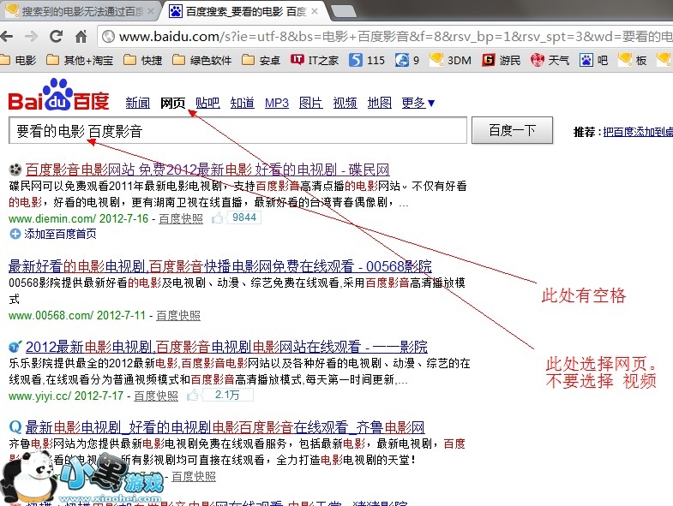Open 百度快照 for www.diemin.com result
This screenshot has height=506, width=673.
181,218
